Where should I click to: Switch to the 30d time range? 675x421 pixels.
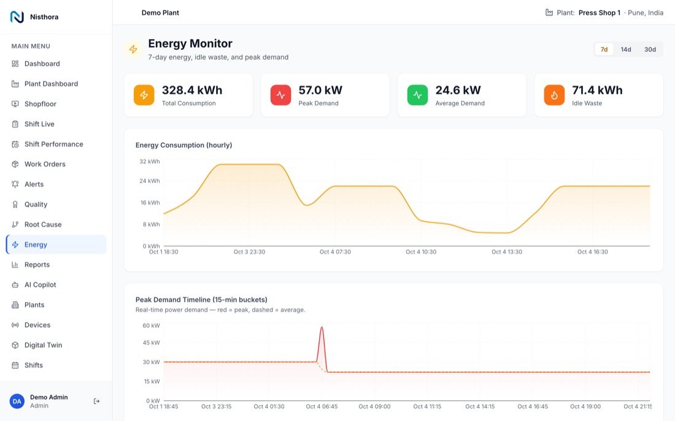pos(650,50)
